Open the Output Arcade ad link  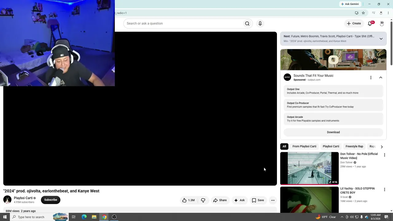(333, 119)
